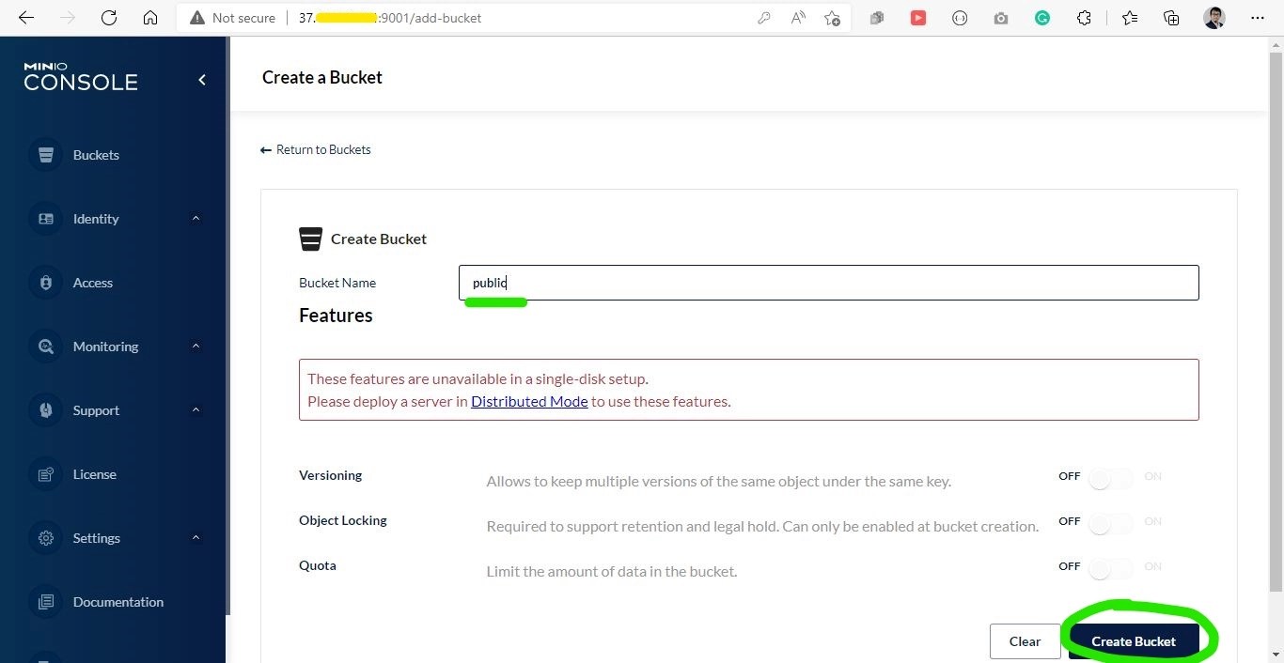
Task: Click the Monitoring magnifier icon
Action: (45, 346)
